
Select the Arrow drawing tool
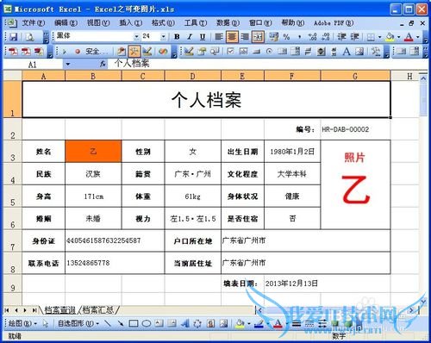pos(121,324)
